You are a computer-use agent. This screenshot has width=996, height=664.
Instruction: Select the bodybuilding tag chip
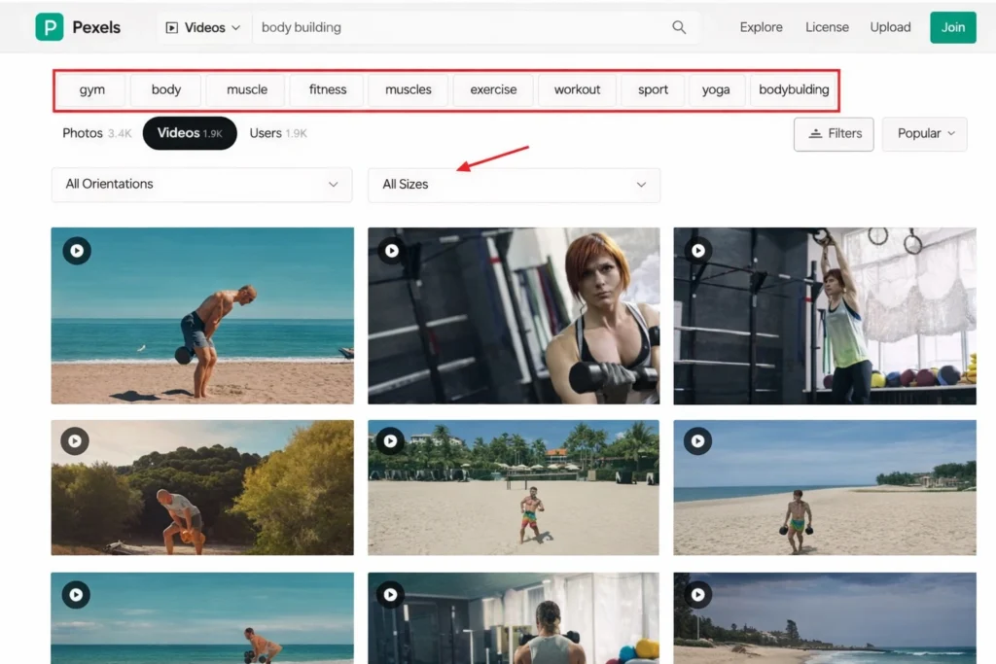(794, 89)
